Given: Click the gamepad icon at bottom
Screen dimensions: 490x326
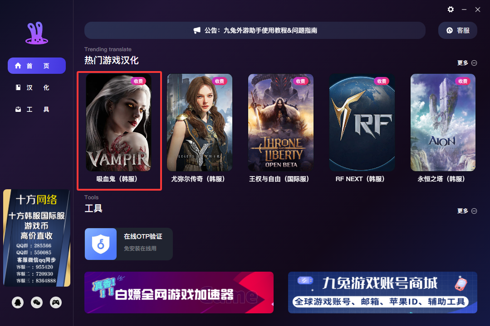Looking at the screenshot, I should (56, 302).
